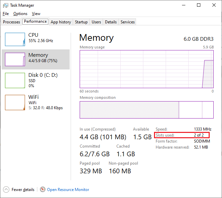Go to the Users tab
The width and height of the screenshot is (222, 198).
96,22
